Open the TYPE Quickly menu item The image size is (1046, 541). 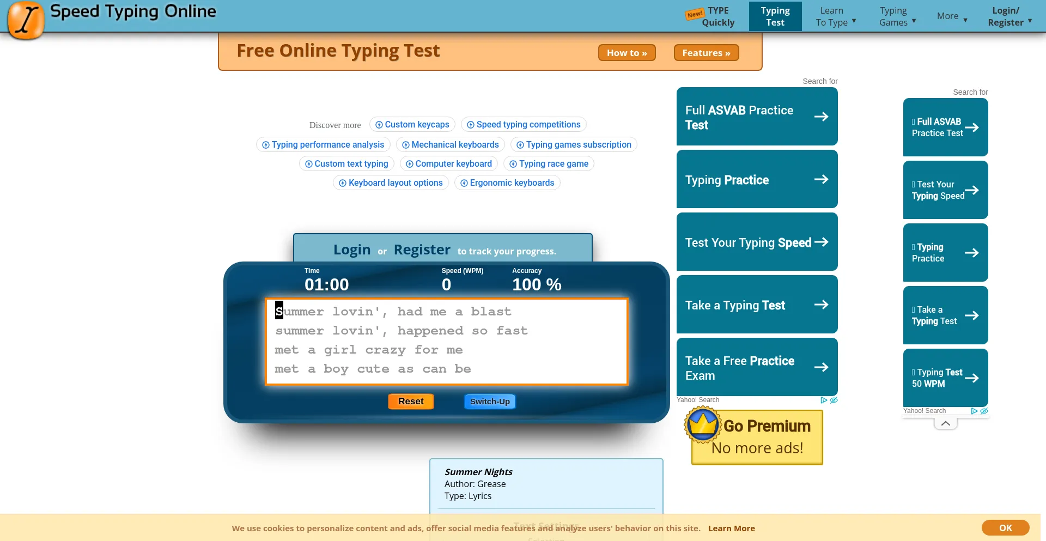coord(717,16)
